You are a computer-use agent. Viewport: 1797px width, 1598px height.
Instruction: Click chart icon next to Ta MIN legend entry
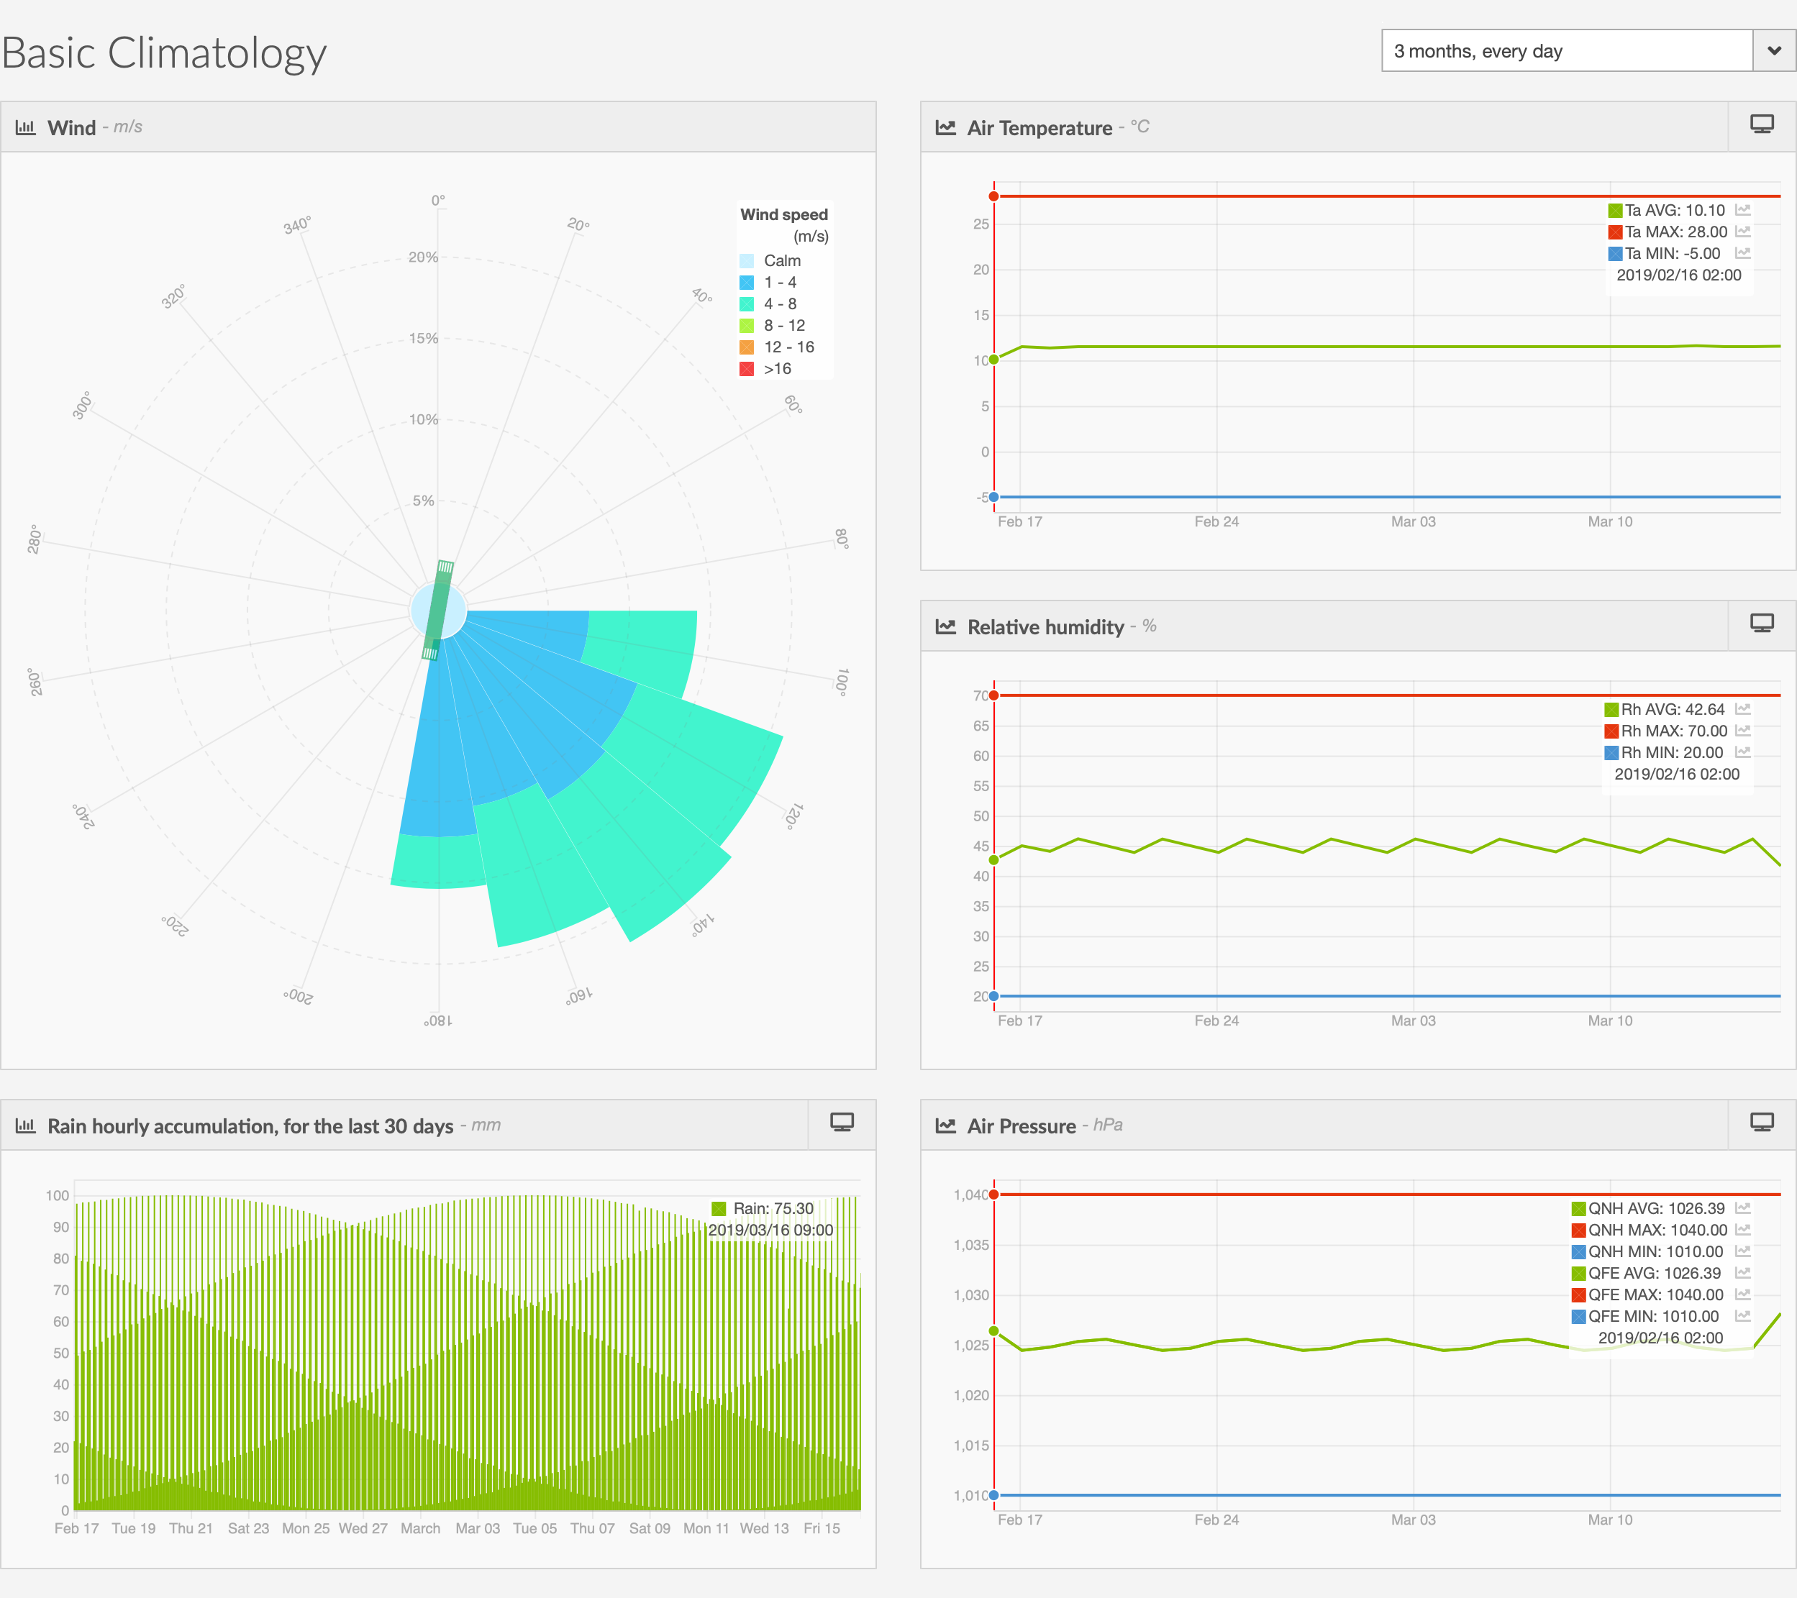pyautogui.click(x=1743, y=253)
